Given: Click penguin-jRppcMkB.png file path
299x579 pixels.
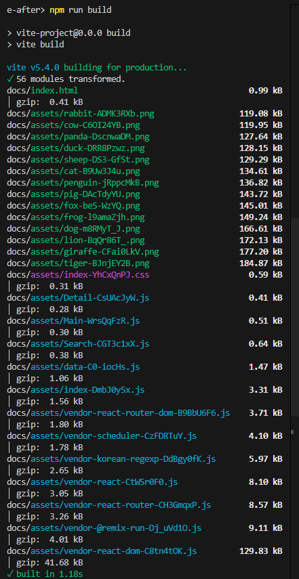Looking at the screenshot, I should tap(83, 182).
